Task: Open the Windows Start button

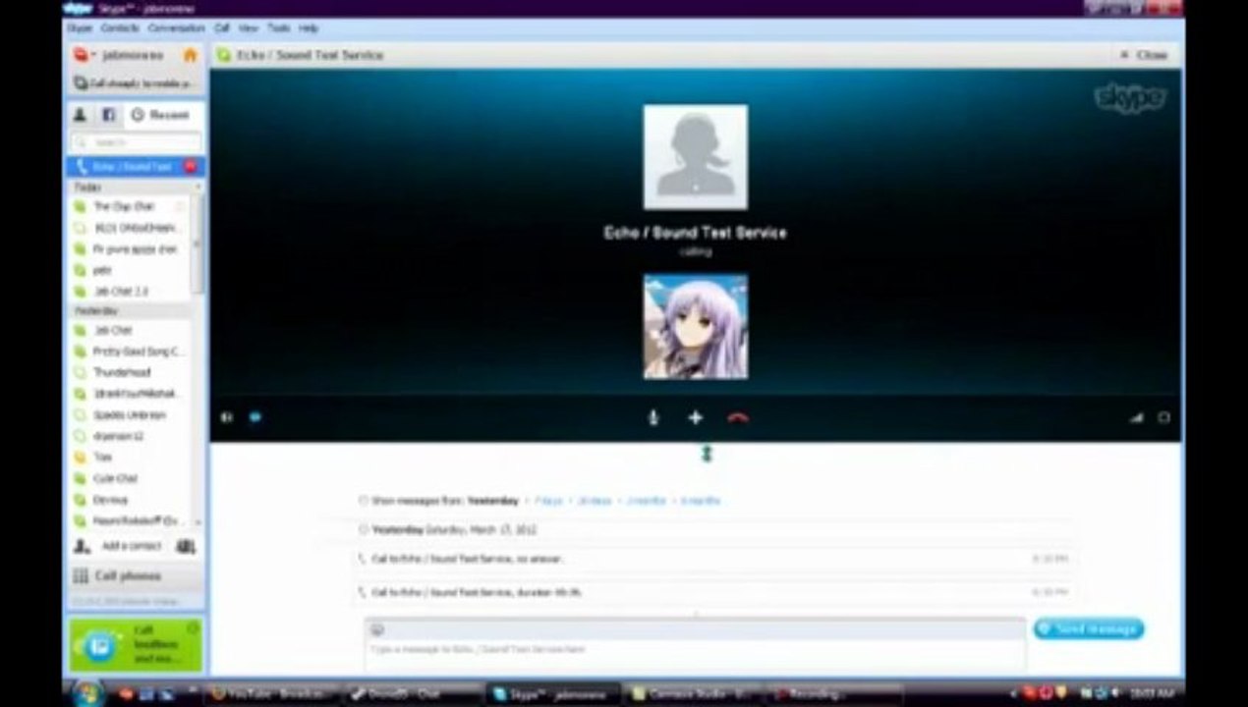Action: pos(87,692)
